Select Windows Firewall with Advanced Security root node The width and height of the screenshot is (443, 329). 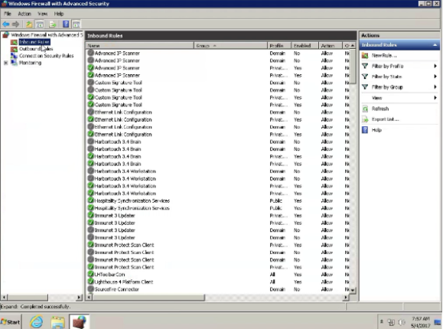[47, 35]
